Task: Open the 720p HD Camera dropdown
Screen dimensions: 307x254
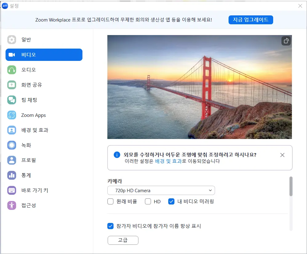Action: [161, 190]
